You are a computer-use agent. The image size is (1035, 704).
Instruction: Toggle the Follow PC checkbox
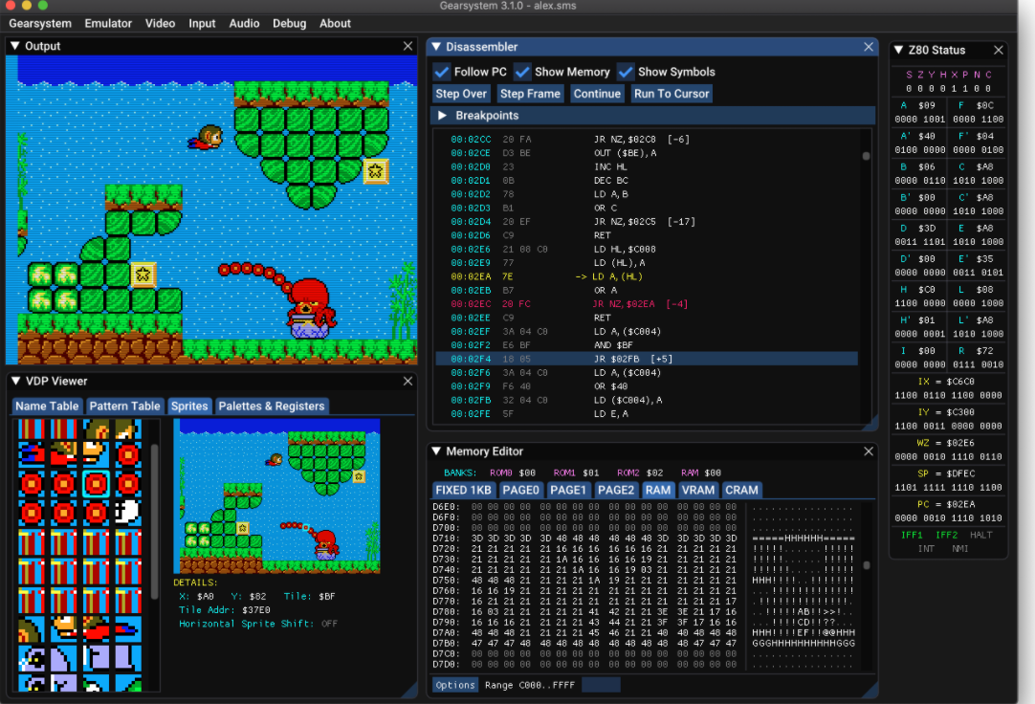click(442, 72)
